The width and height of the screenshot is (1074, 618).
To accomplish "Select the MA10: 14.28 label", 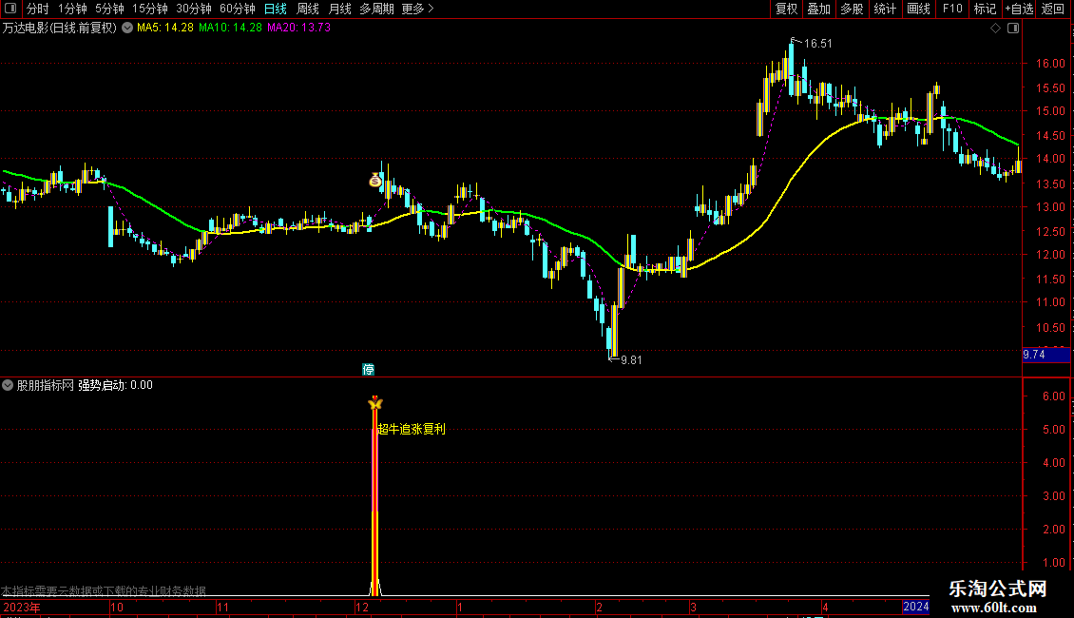I will (230, 28).
